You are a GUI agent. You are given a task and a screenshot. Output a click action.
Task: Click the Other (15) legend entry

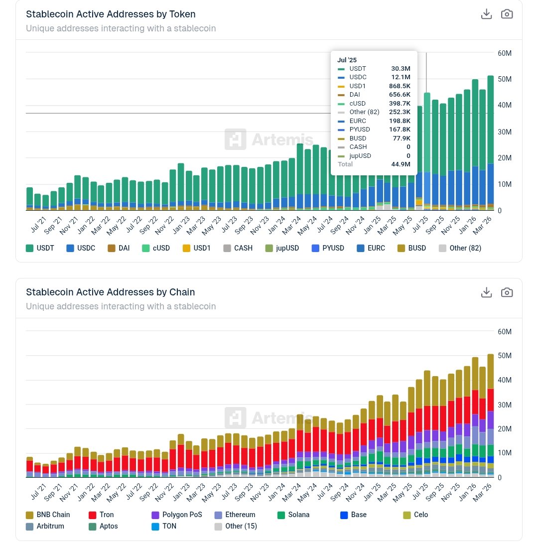(x=236, y=526)
